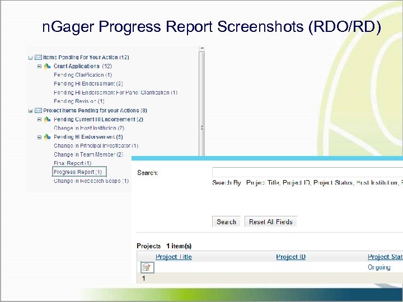Open Change in Research Scope (1)
The width and height of the screenshot is (403, 302).
click(x=91, y=181)
